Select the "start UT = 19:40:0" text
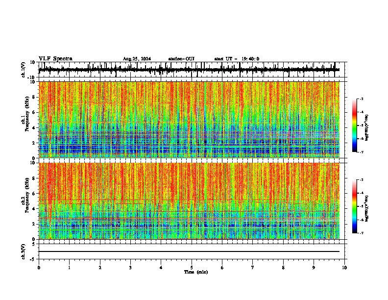 pos(237,59)
